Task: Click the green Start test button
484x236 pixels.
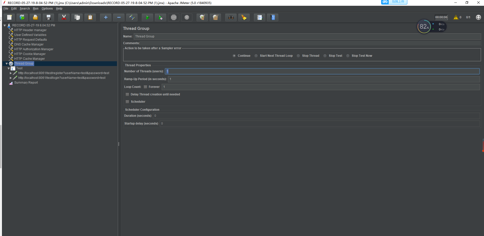Action: [x=147, y=17]
